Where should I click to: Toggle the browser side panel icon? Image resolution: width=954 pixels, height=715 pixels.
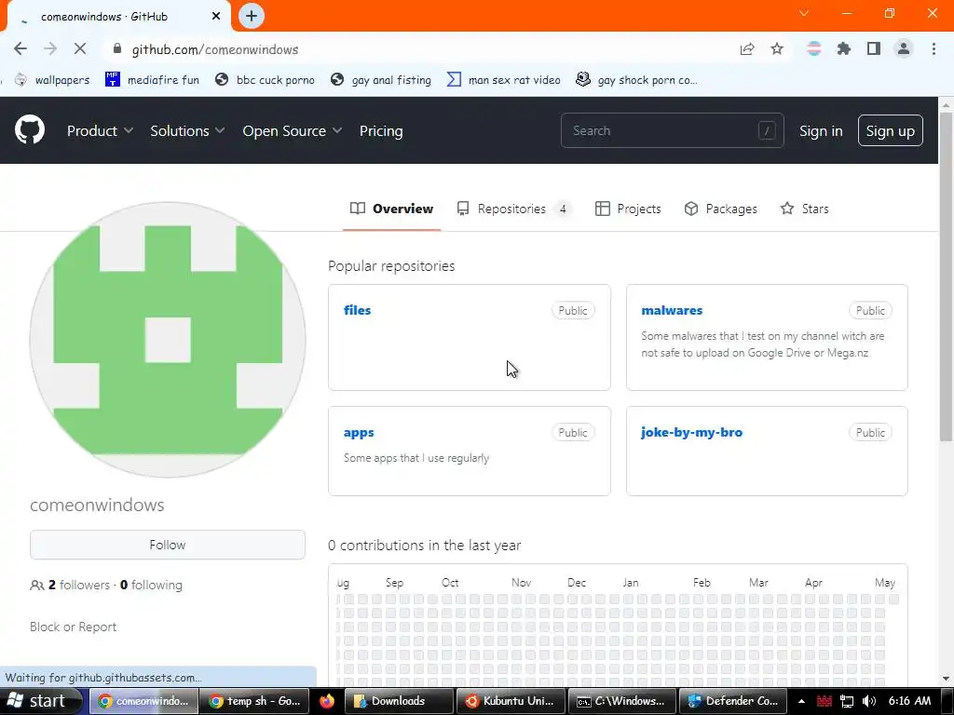[874, 48]
